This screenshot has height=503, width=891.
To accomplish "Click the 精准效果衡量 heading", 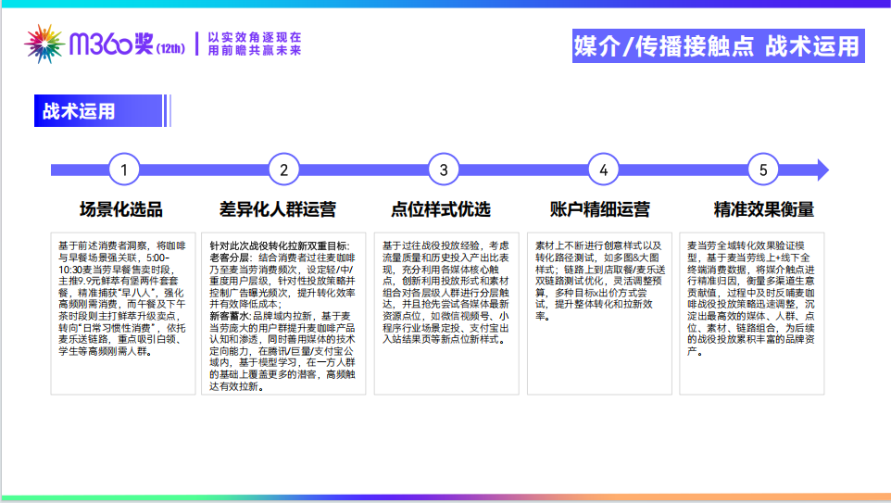I will click(x=763, y=209).
